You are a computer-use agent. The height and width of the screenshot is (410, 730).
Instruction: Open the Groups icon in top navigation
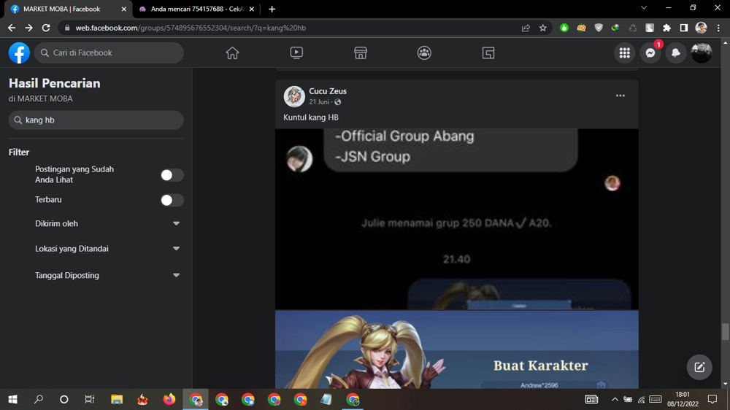click(x=424, y=53)
